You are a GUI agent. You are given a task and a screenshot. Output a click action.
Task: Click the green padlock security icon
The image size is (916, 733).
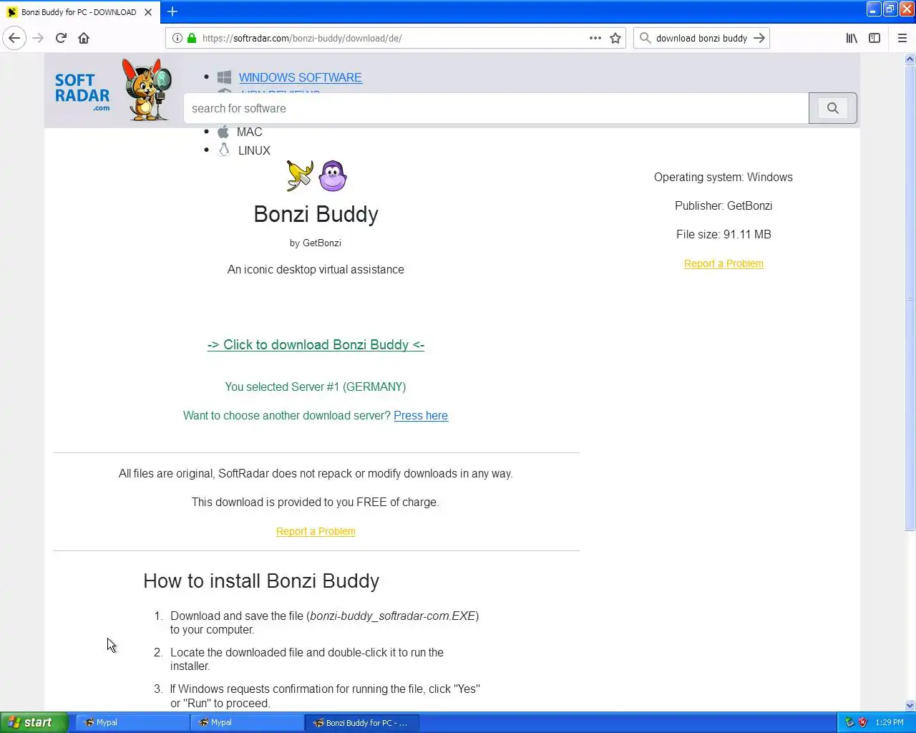click(192, 38)
